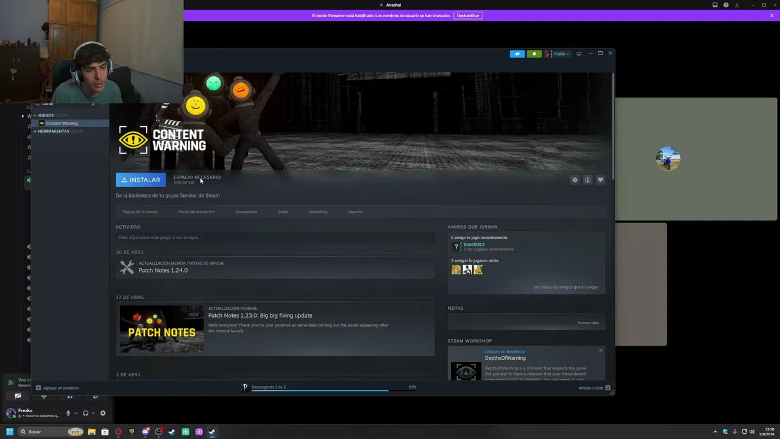The image size is (780, 439).
Task: Open the Patch Notes thumbnail image
Action: click(162, 329)
